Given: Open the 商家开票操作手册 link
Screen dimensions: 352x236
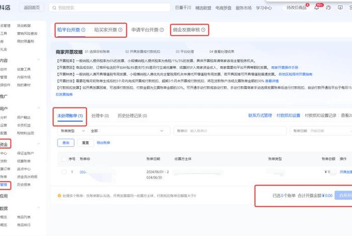Looking at the screenshot, I should pyautogui.click(x=285, y=67).
